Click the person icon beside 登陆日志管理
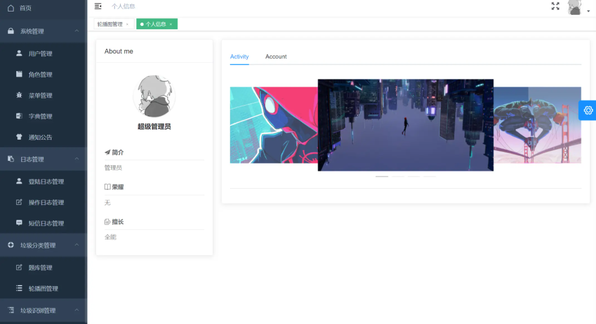Image resolution: width=596 pixels, height=324 pixels. [x=19, y=181]
